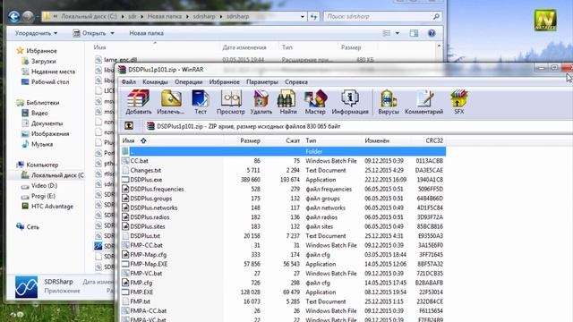Click Explorer back navigation arrow
The image size is (573, 322).
click(14, 16)
